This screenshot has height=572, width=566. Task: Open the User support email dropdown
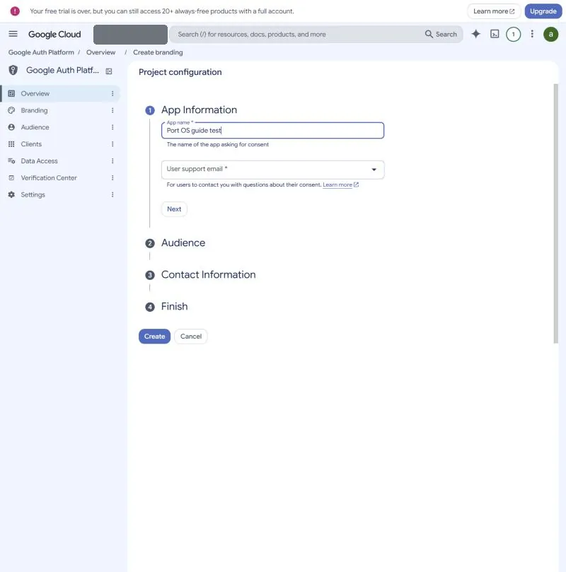click(272, 170)
